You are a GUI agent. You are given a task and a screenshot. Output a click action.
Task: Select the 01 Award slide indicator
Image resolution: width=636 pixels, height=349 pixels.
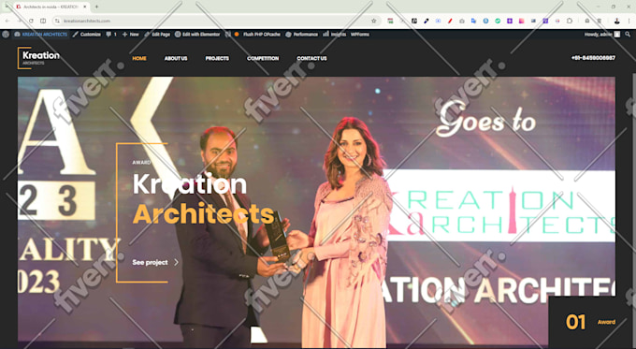click(x=590, y=322)
